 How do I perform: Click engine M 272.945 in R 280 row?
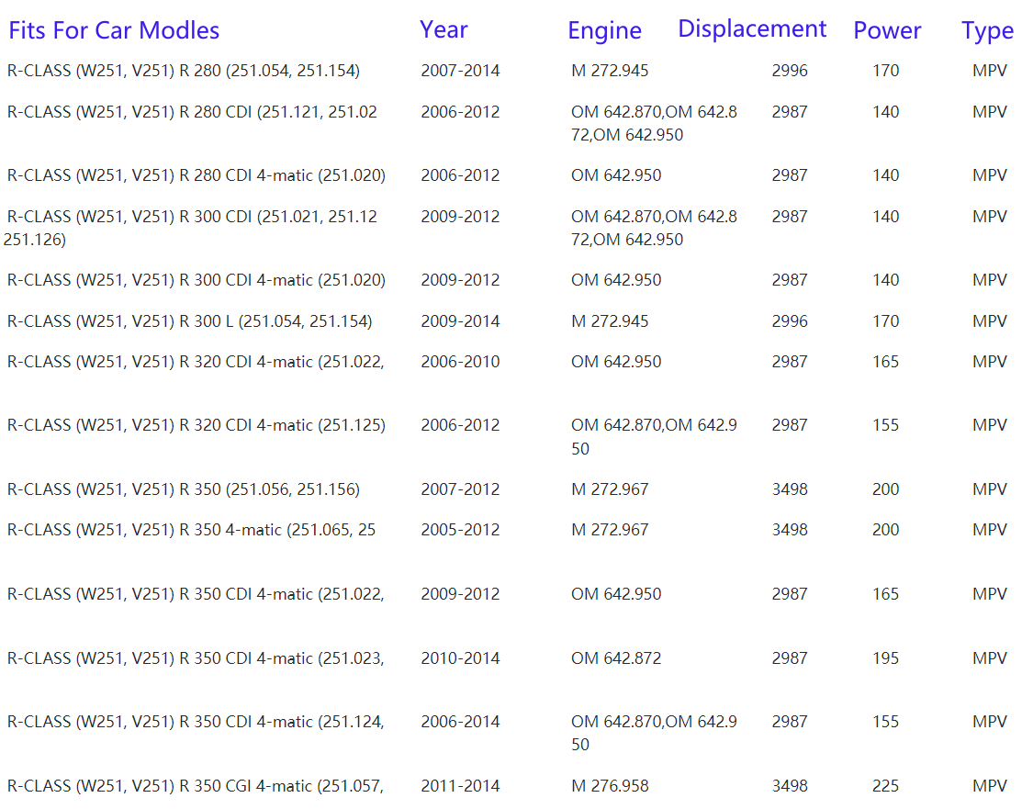610,71
